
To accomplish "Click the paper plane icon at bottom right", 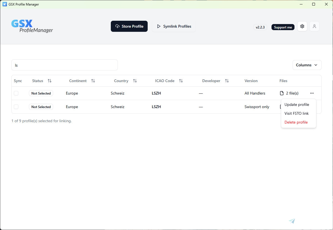I will tap(292, 221).
